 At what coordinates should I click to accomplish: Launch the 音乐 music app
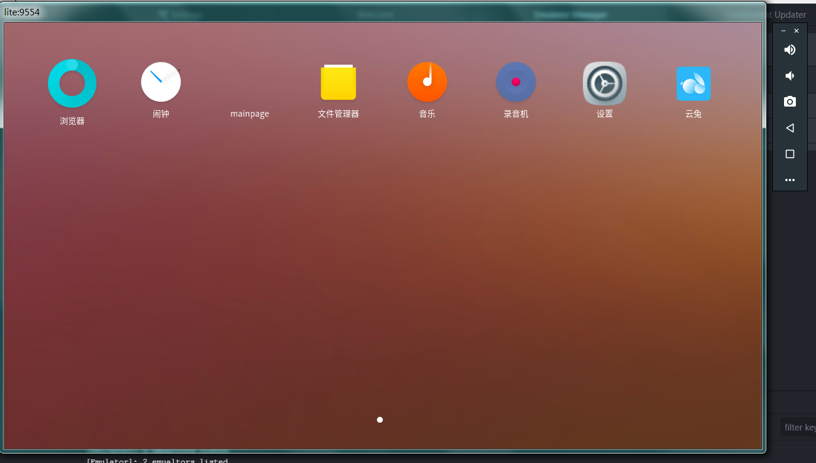[427, 82]
